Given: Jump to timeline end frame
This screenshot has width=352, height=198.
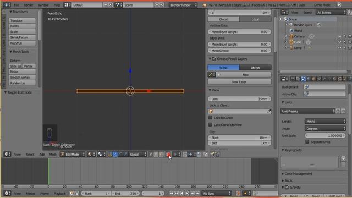Looking at the screenshot, I should coord(197,193).
